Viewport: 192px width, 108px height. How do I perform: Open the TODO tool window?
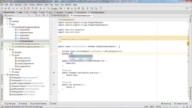click(53, 103)
